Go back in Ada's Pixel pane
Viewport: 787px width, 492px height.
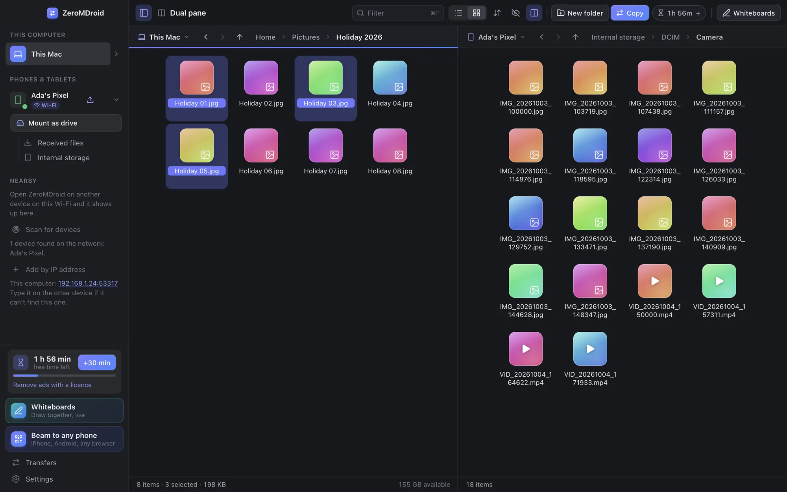(542, 37)
